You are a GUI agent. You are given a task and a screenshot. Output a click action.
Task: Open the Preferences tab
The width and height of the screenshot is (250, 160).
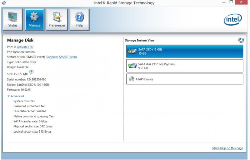pyautogui.click(x=57, y=20)
